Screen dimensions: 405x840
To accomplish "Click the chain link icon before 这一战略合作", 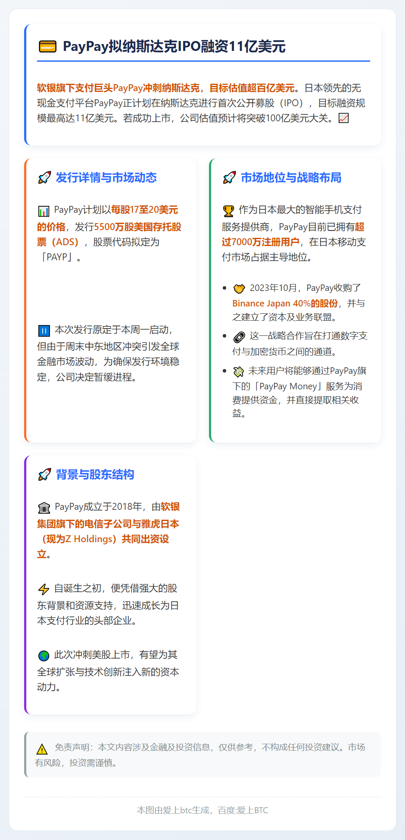I will pyautogui.click(x=239, y=337).
